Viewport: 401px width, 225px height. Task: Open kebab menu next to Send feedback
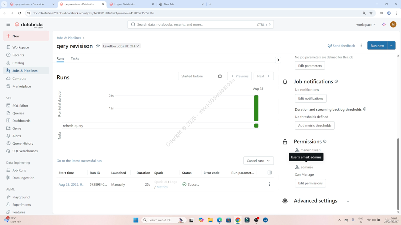coord(361,46)
